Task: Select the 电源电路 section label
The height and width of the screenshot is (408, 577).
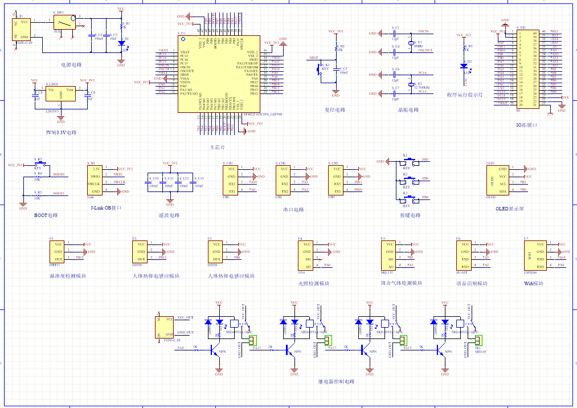Action: 71,65
